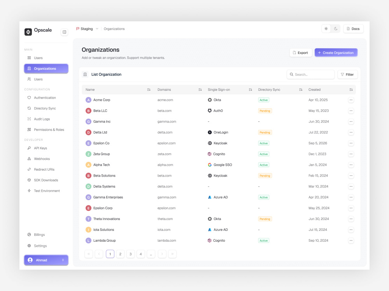Open Billings in the sidebar
Image resolution: width=389 pixels, height=291 pixels.
(x=46, y=235)
